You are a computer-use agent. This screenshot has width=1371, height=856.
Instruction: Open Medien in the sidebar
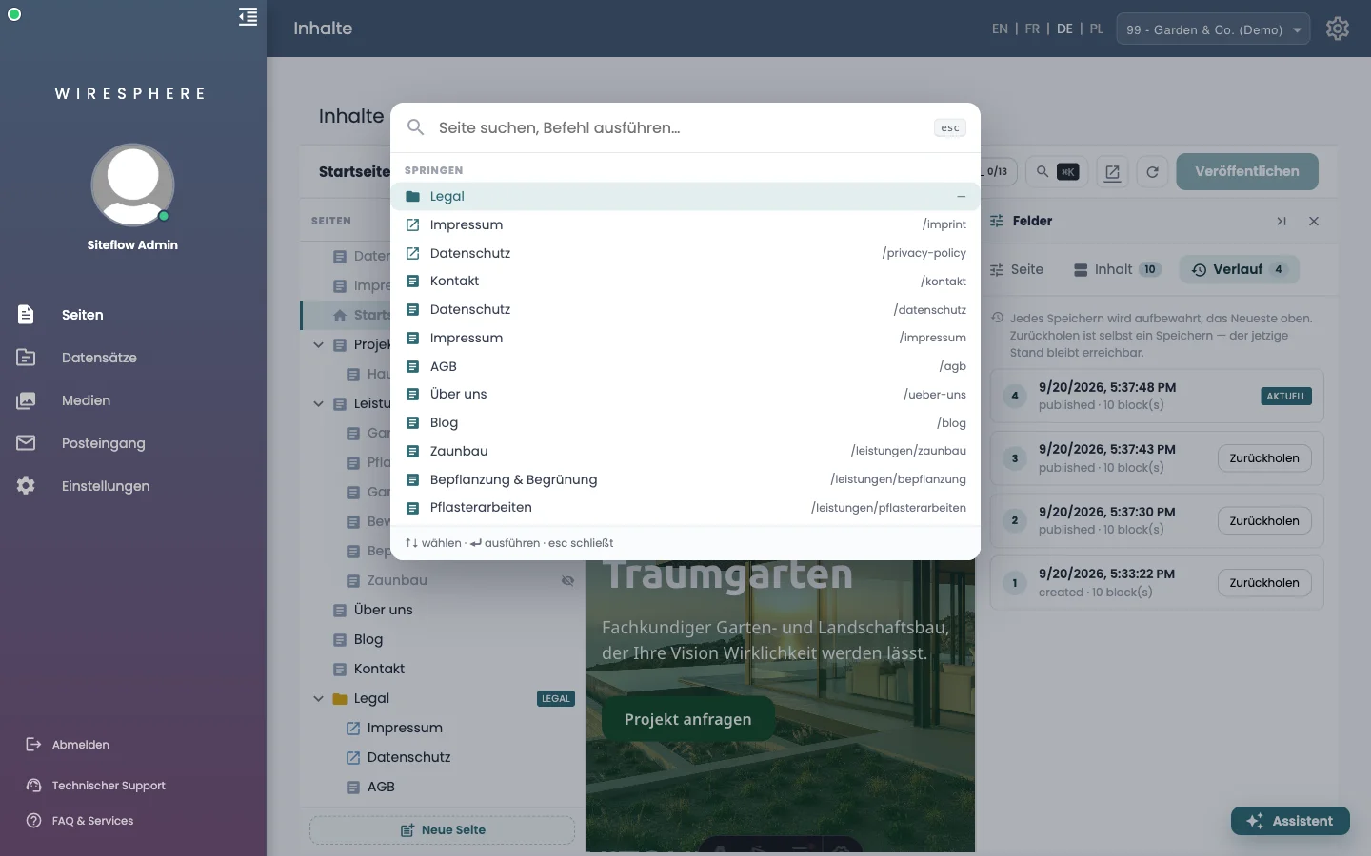click(86, 400)
